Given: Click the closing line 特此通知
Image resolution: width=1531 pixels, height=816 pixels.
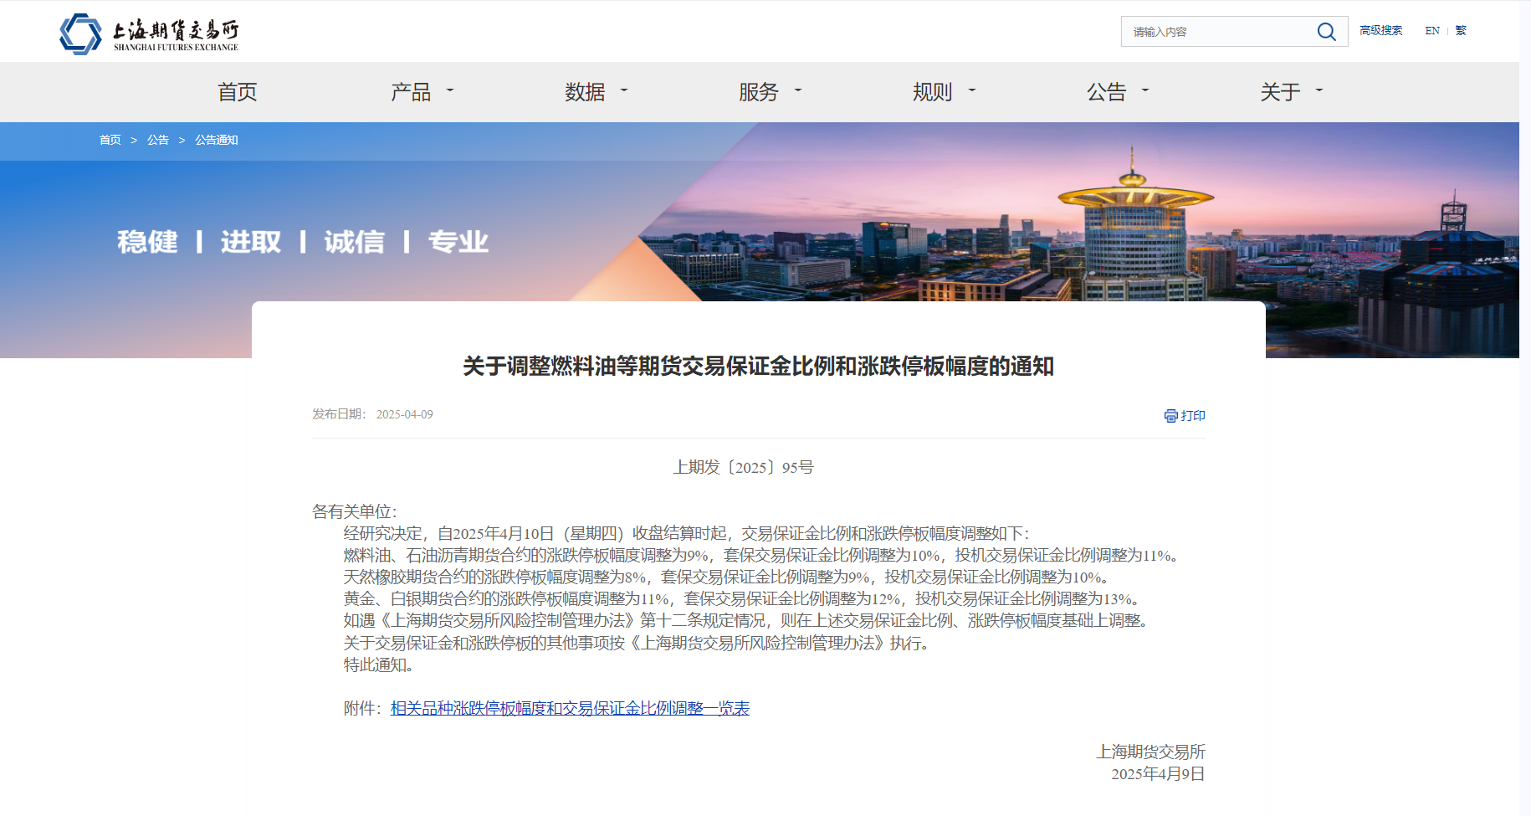Looking at the screenshot, I should [x=379, y=665].
